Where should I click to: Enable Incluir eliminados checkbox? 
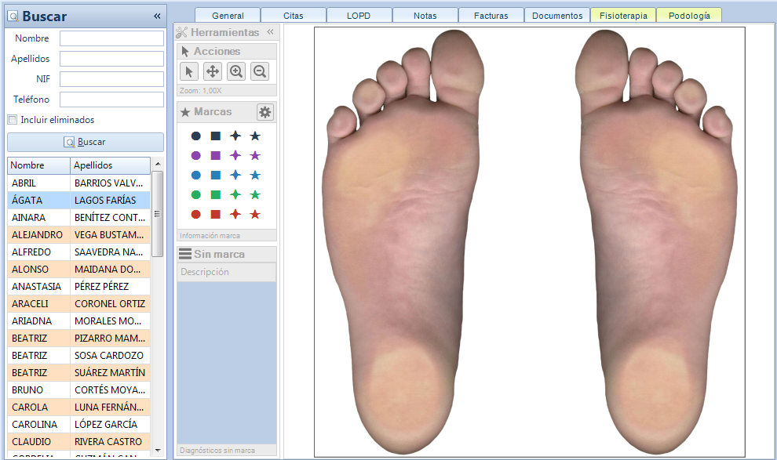(x=12, y=120)
